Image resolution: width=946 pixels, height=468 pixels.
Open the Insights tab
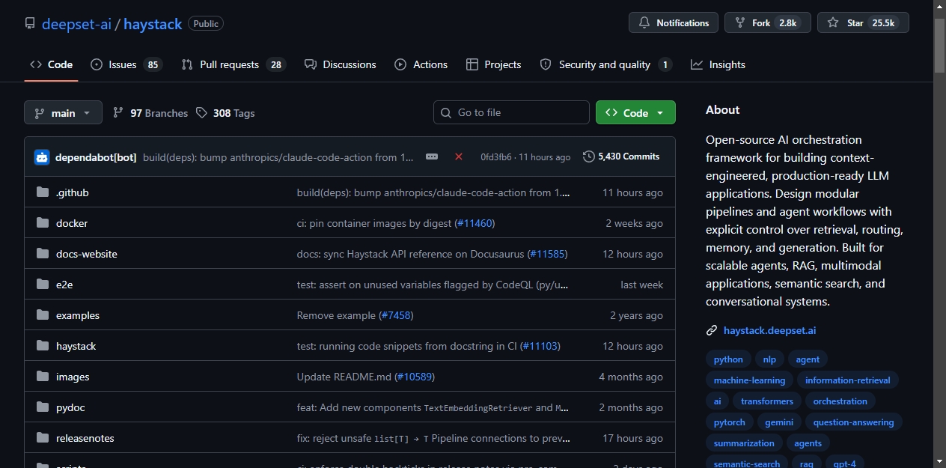718,64
